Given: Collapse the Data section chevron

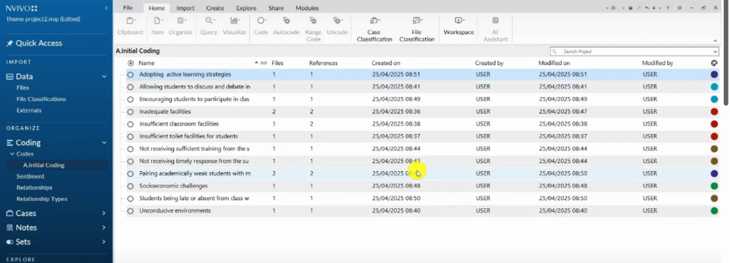Looking at the screenshot, I should pyautogui.click(x=104, y=76).
